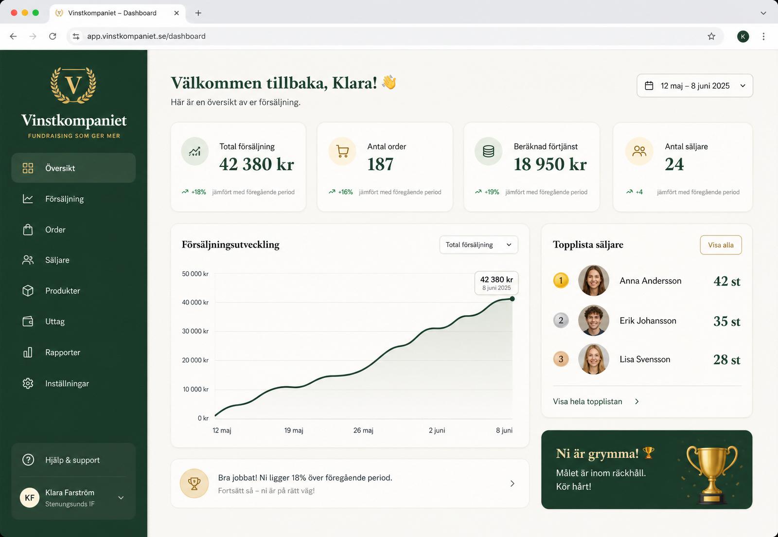Open new browser tab with plus button
Viewport: 778px width, 537px height.
point(198,13)
